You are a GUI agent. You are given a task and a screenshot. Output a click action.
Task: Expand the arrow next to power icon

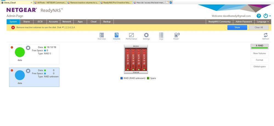point(270,16)
